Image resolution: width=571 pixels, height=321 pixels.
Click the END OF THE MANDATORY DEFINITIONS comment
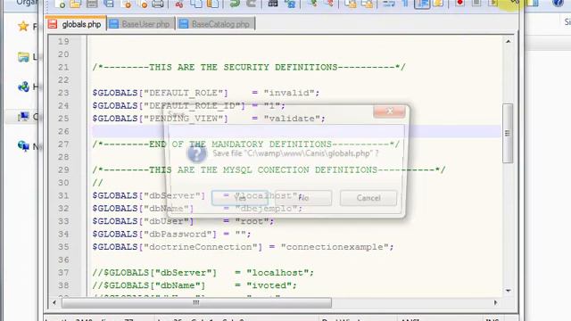click(x=246, y=144)
